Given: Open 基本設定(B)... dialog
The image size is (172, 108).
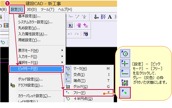Looking at the screenshot, I should pyautogui.click(x=29, y=16).
